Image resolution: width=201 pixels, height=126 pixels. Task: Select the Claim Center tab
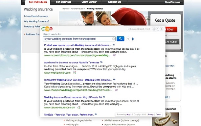pos(89,2)
